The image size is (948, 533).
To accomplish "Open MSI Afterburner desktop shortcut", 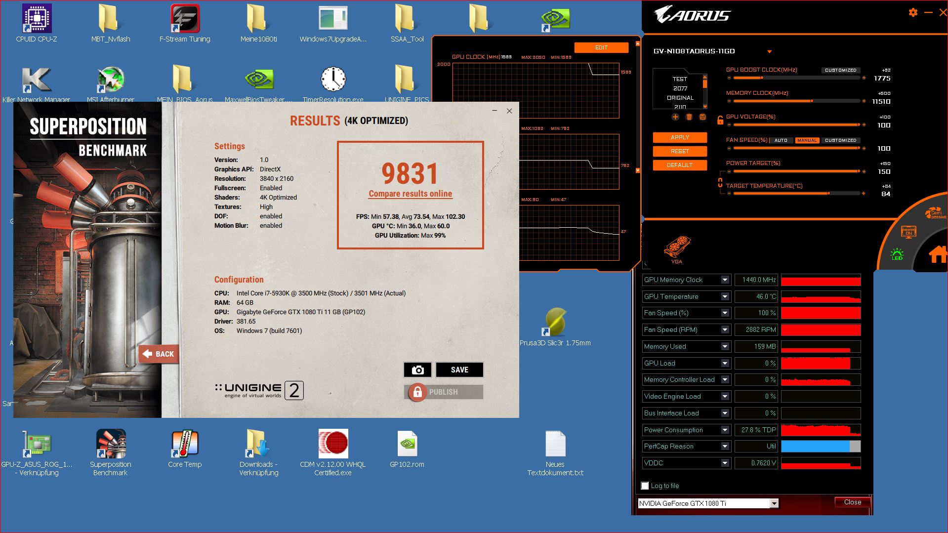I will coord(111,84).
